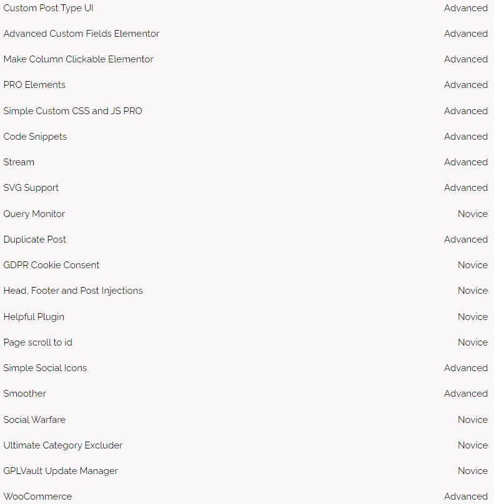Click Ultimate Category Excluder plugin name
This screenshot has height=504, width=494.
(x=63, y=445)
